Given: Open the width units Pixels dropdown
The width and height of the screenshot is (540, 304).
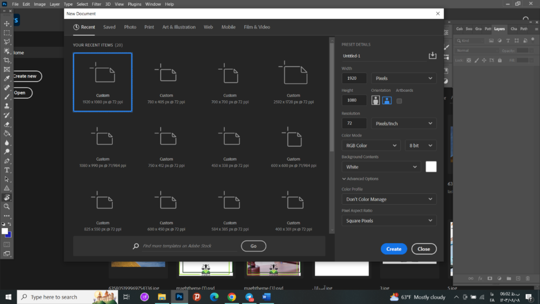Looking at the screenshot, I should (x=403, y=78).
